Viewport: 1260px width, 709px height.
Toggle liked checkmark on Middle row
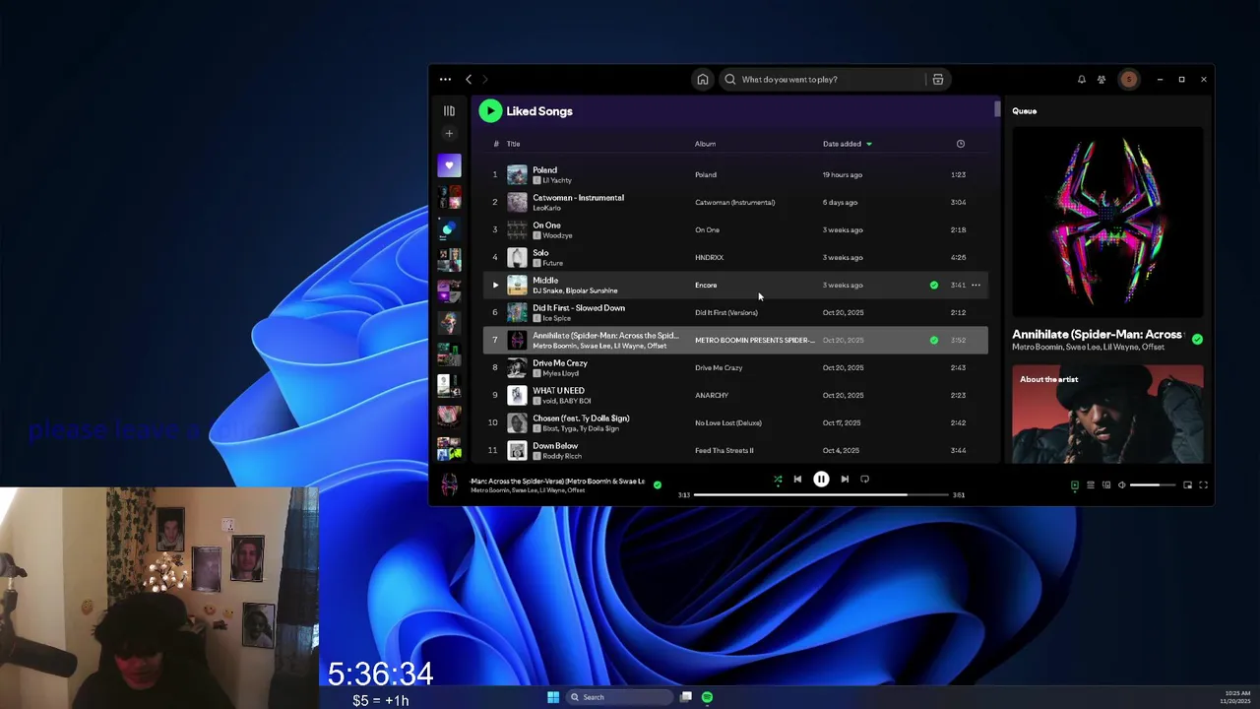[934, 285]
